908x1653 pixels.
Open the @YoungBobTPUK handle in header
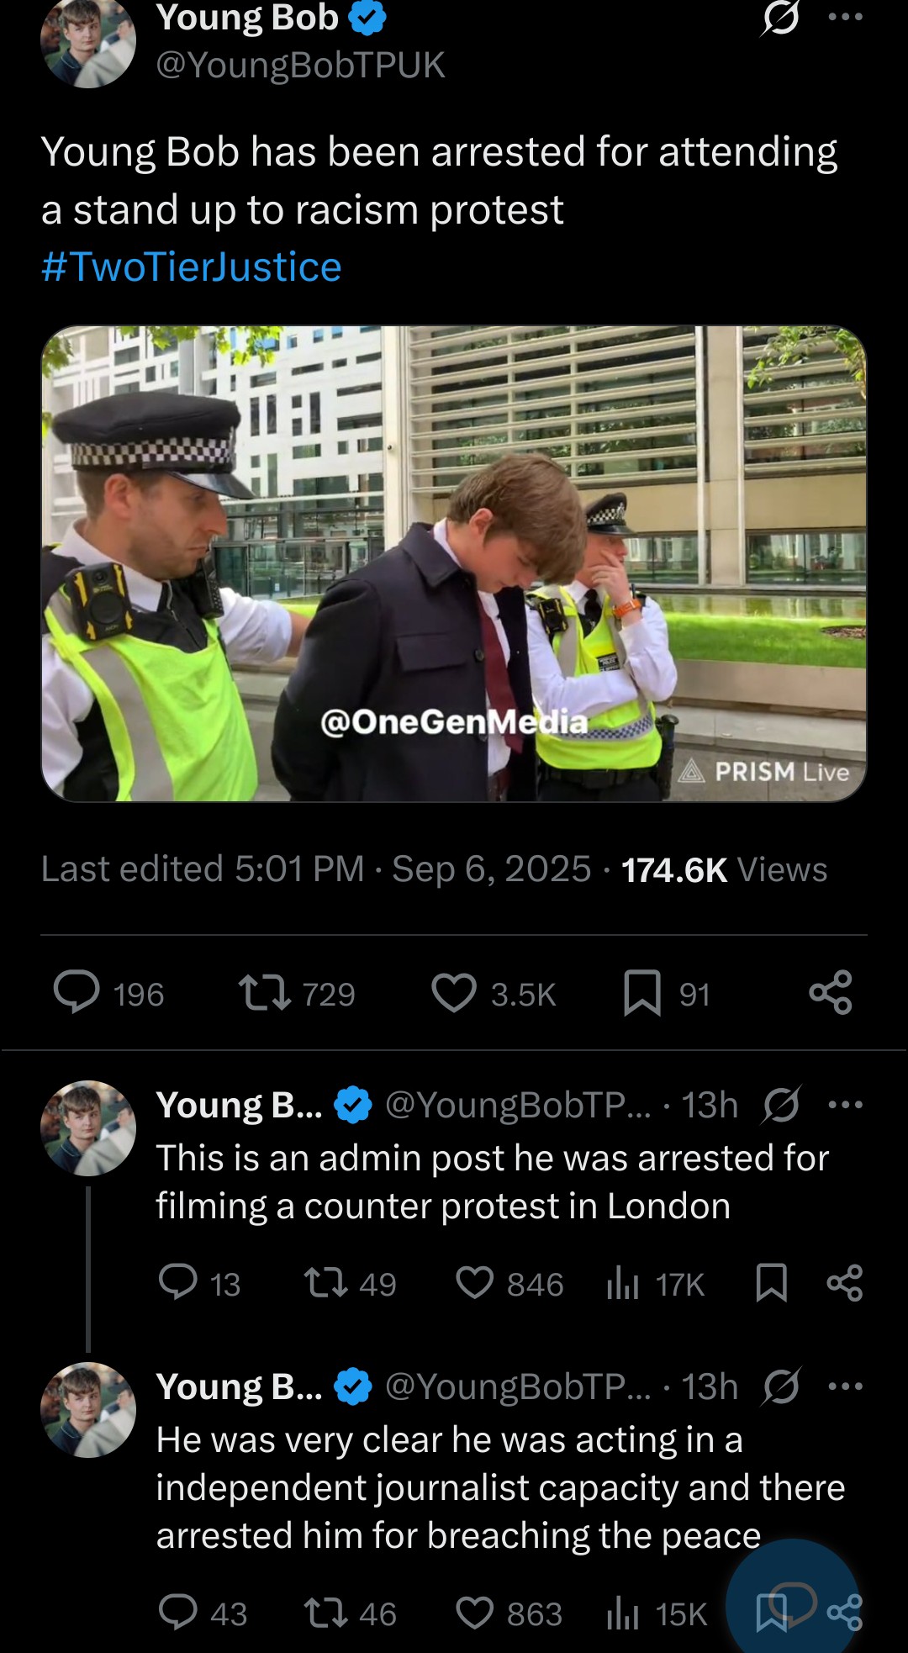click(300, 66)
